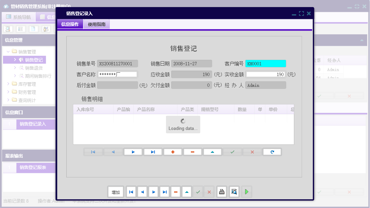Jump to last record with navigator arrow icon
Viewport: 370px width, 208px height.
coord(153,152)
